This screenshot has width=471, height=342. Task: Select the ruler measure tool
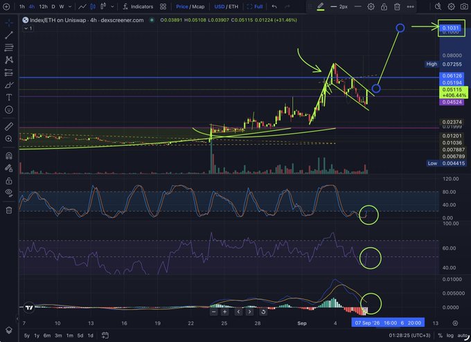[x=9, y=126]
